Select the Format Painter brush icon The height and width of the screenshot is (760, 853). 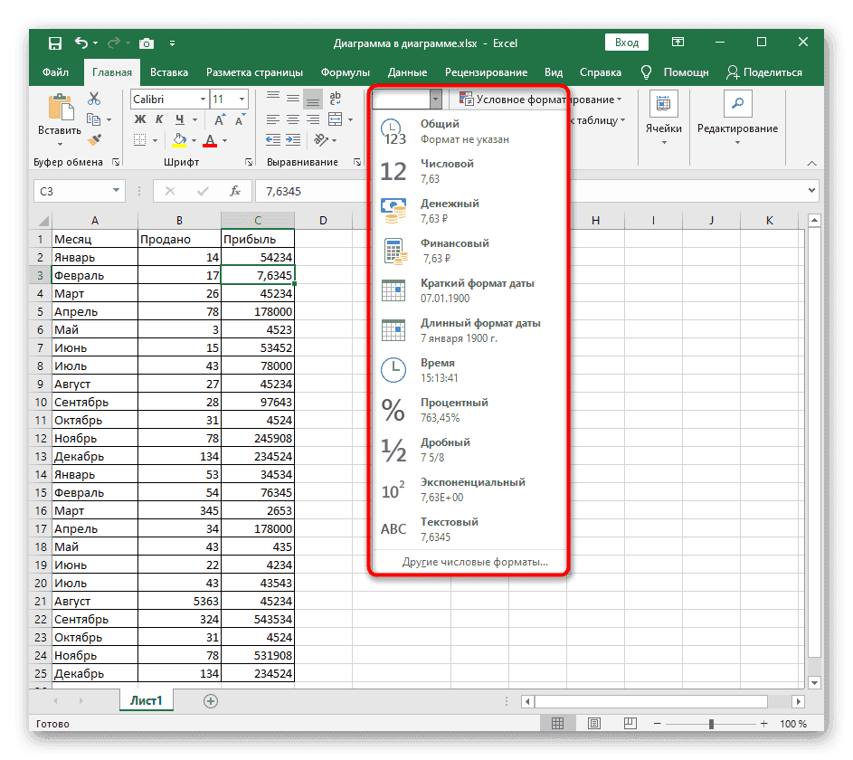coord(94,139)
